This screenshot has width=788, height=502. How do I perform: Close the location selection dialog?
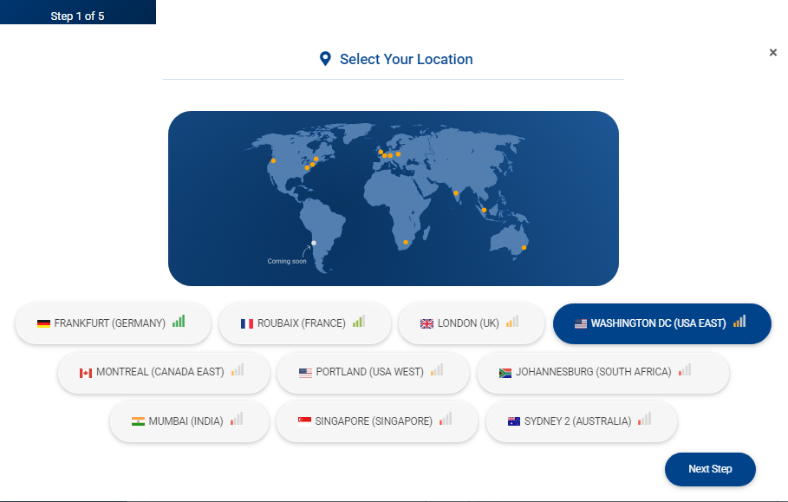tap(773, 52)
